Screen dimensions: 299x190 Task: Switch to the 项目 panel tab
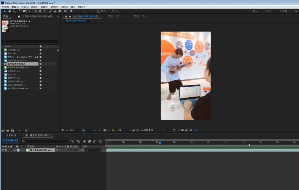(6, 16)
